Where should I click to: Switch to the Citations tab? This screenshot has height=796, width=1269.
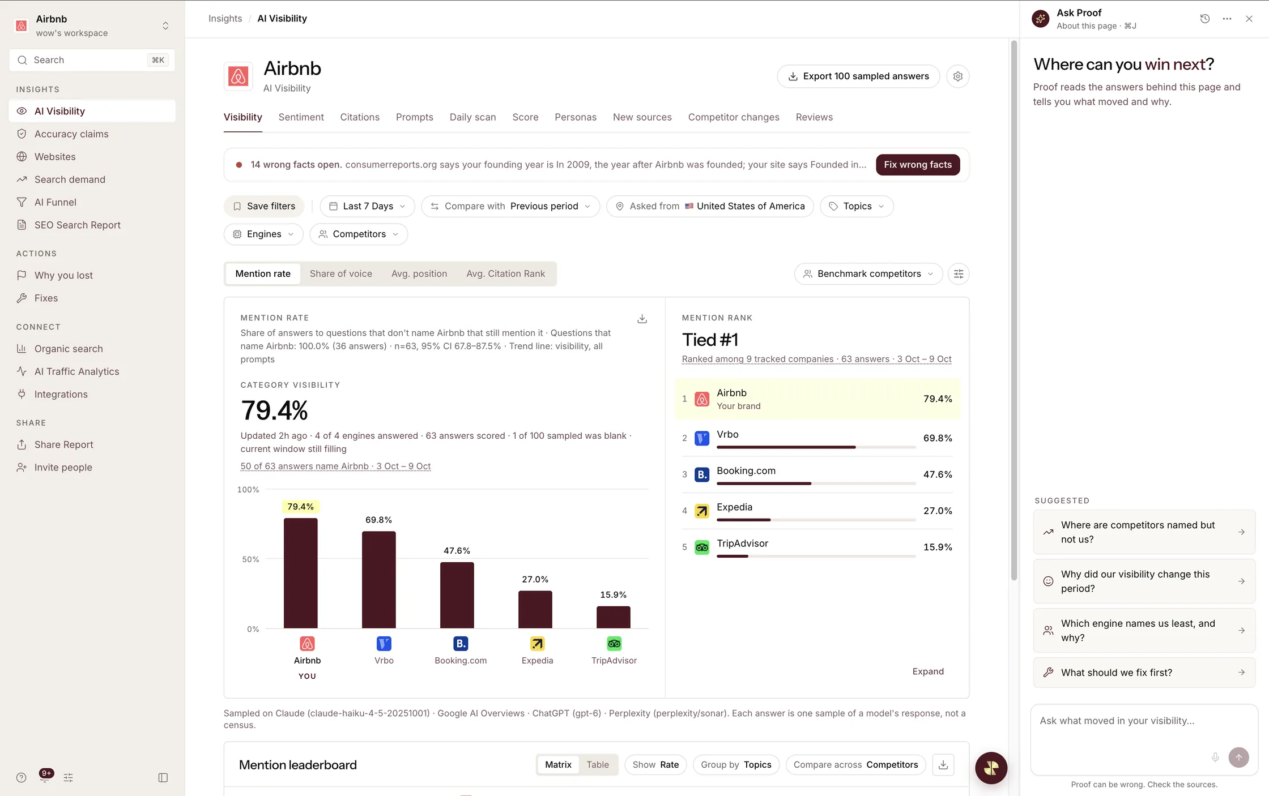point(360,117)
